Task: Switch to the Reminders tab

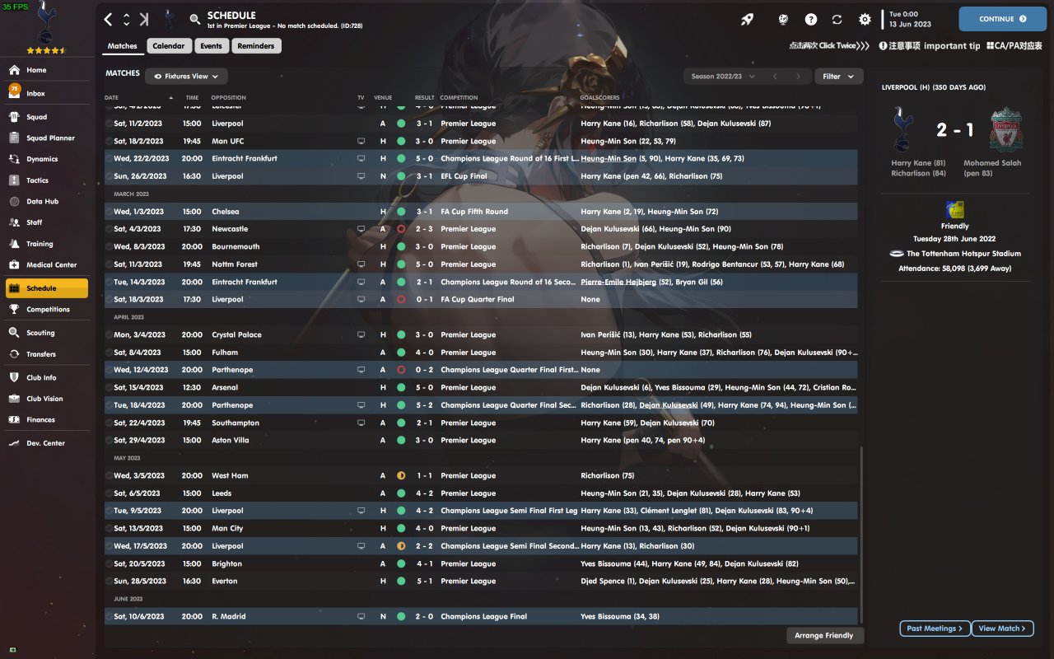Action: point(256,46)
